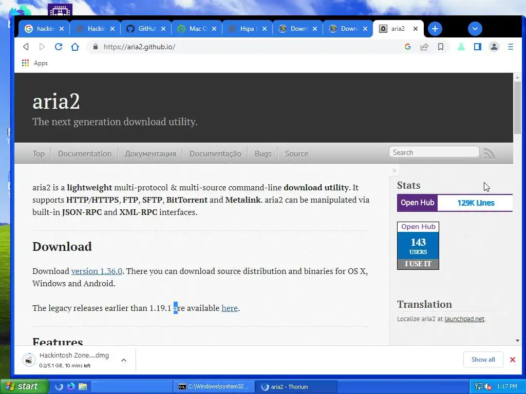The height and width of the screenshot is (394, 526).
Task: Follow the version 1.36.0 link
Action: click(97, 271)
